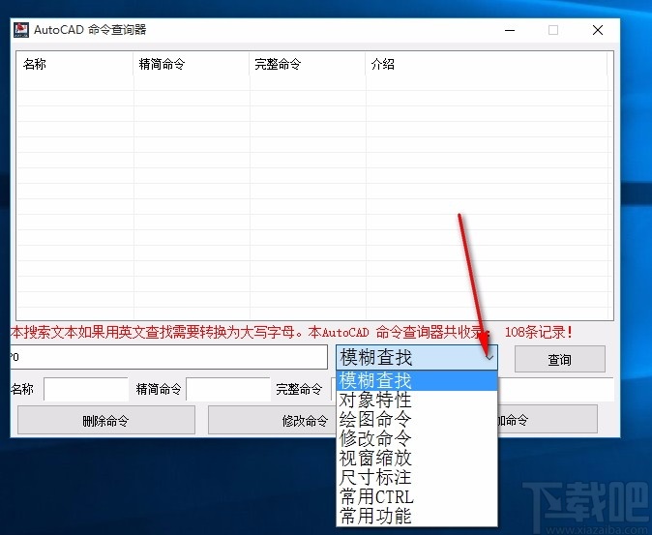Pick 常用CTRL from the list
Viewport: 652px width, 535px height.
click(417, 496)
